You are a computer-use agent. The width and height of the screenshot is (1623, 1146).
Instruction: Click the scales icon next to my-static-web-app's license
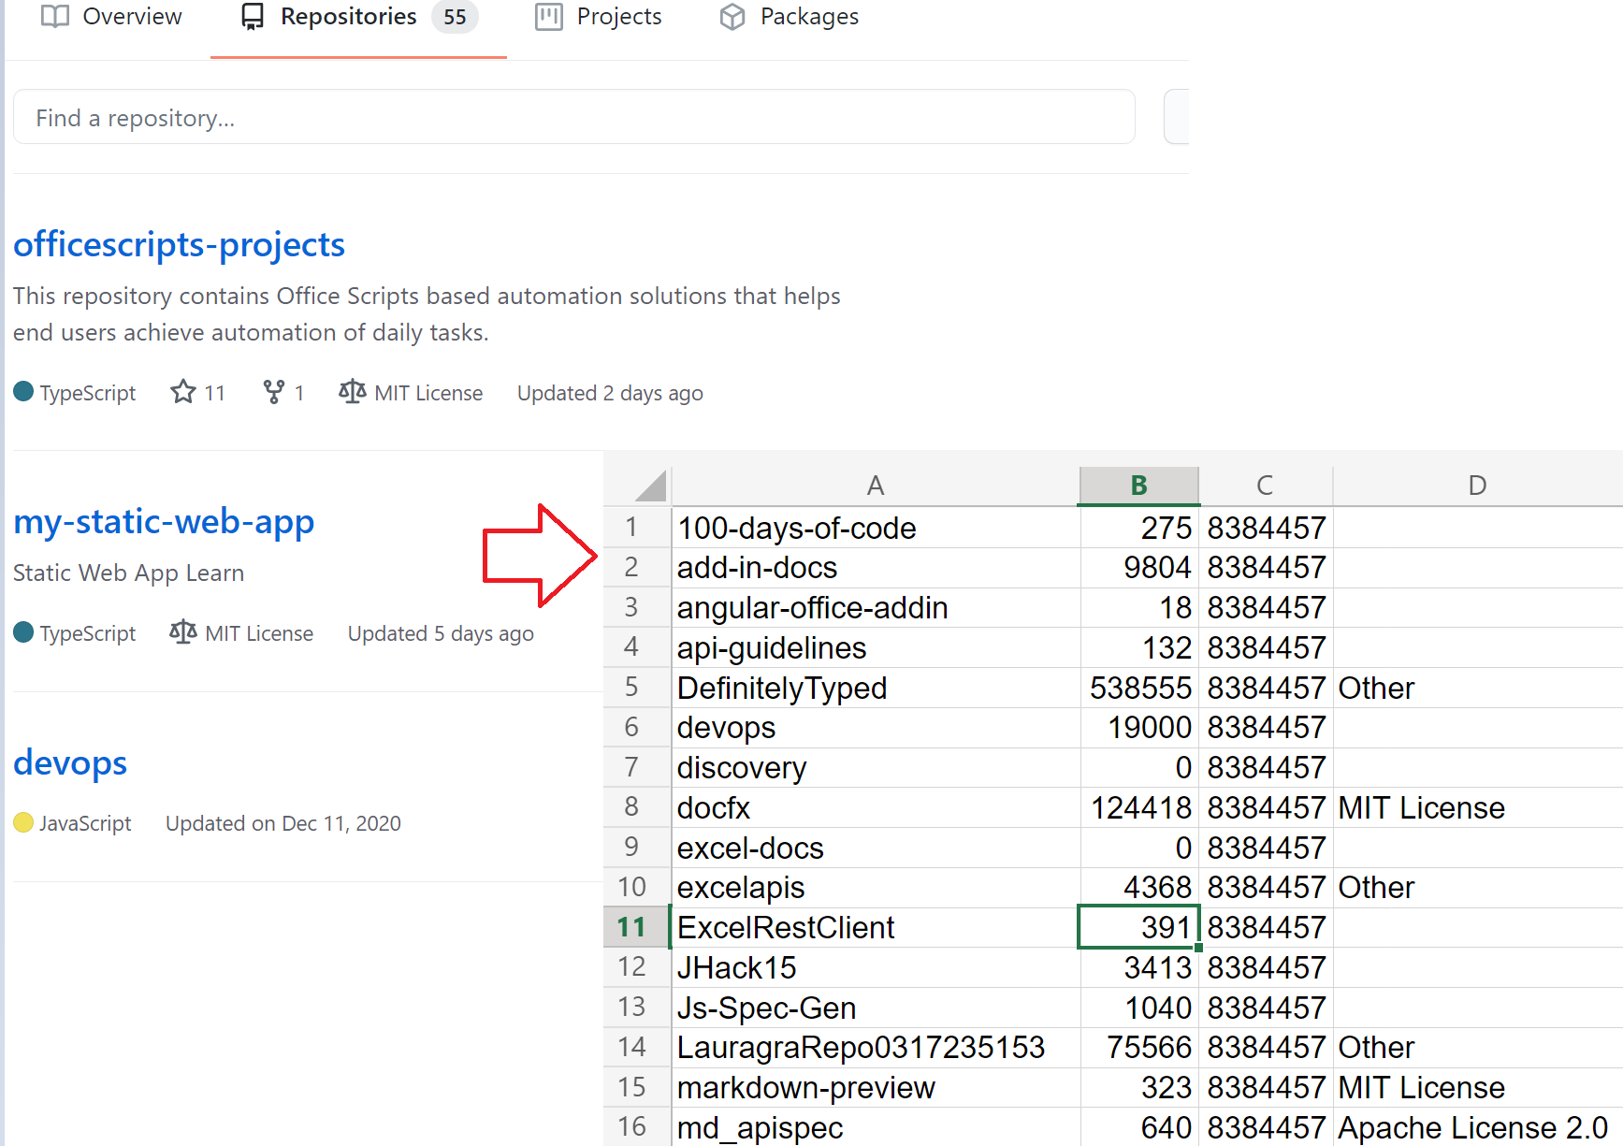183,632
